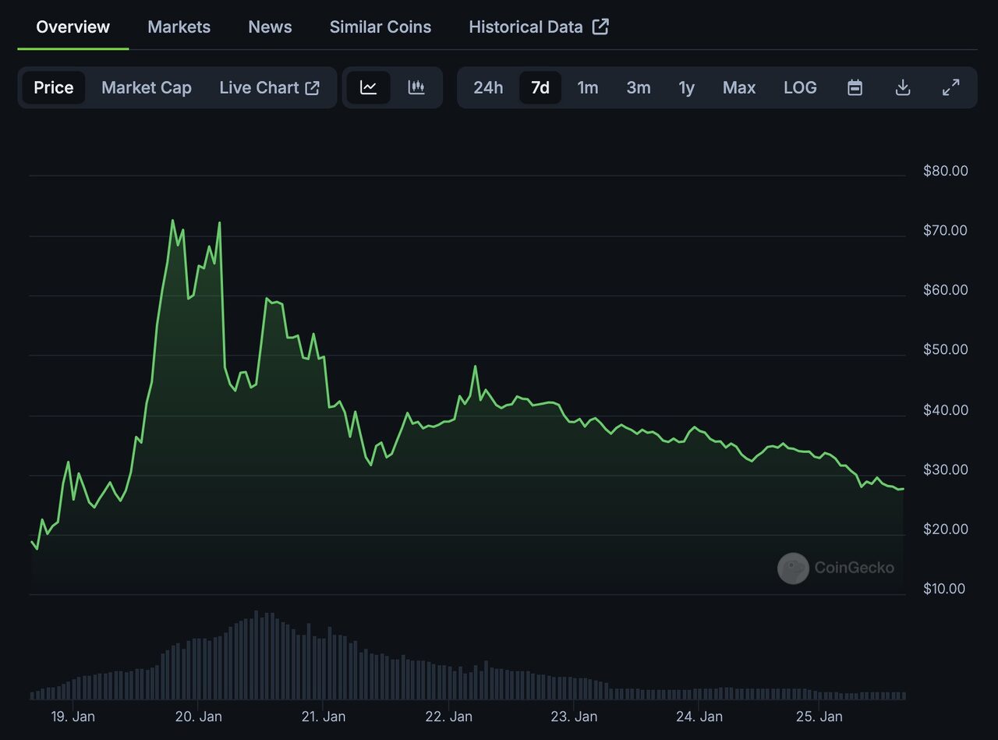
Task: Set time range to 7d
Action: pyautogui.click(x=540, y=87)
